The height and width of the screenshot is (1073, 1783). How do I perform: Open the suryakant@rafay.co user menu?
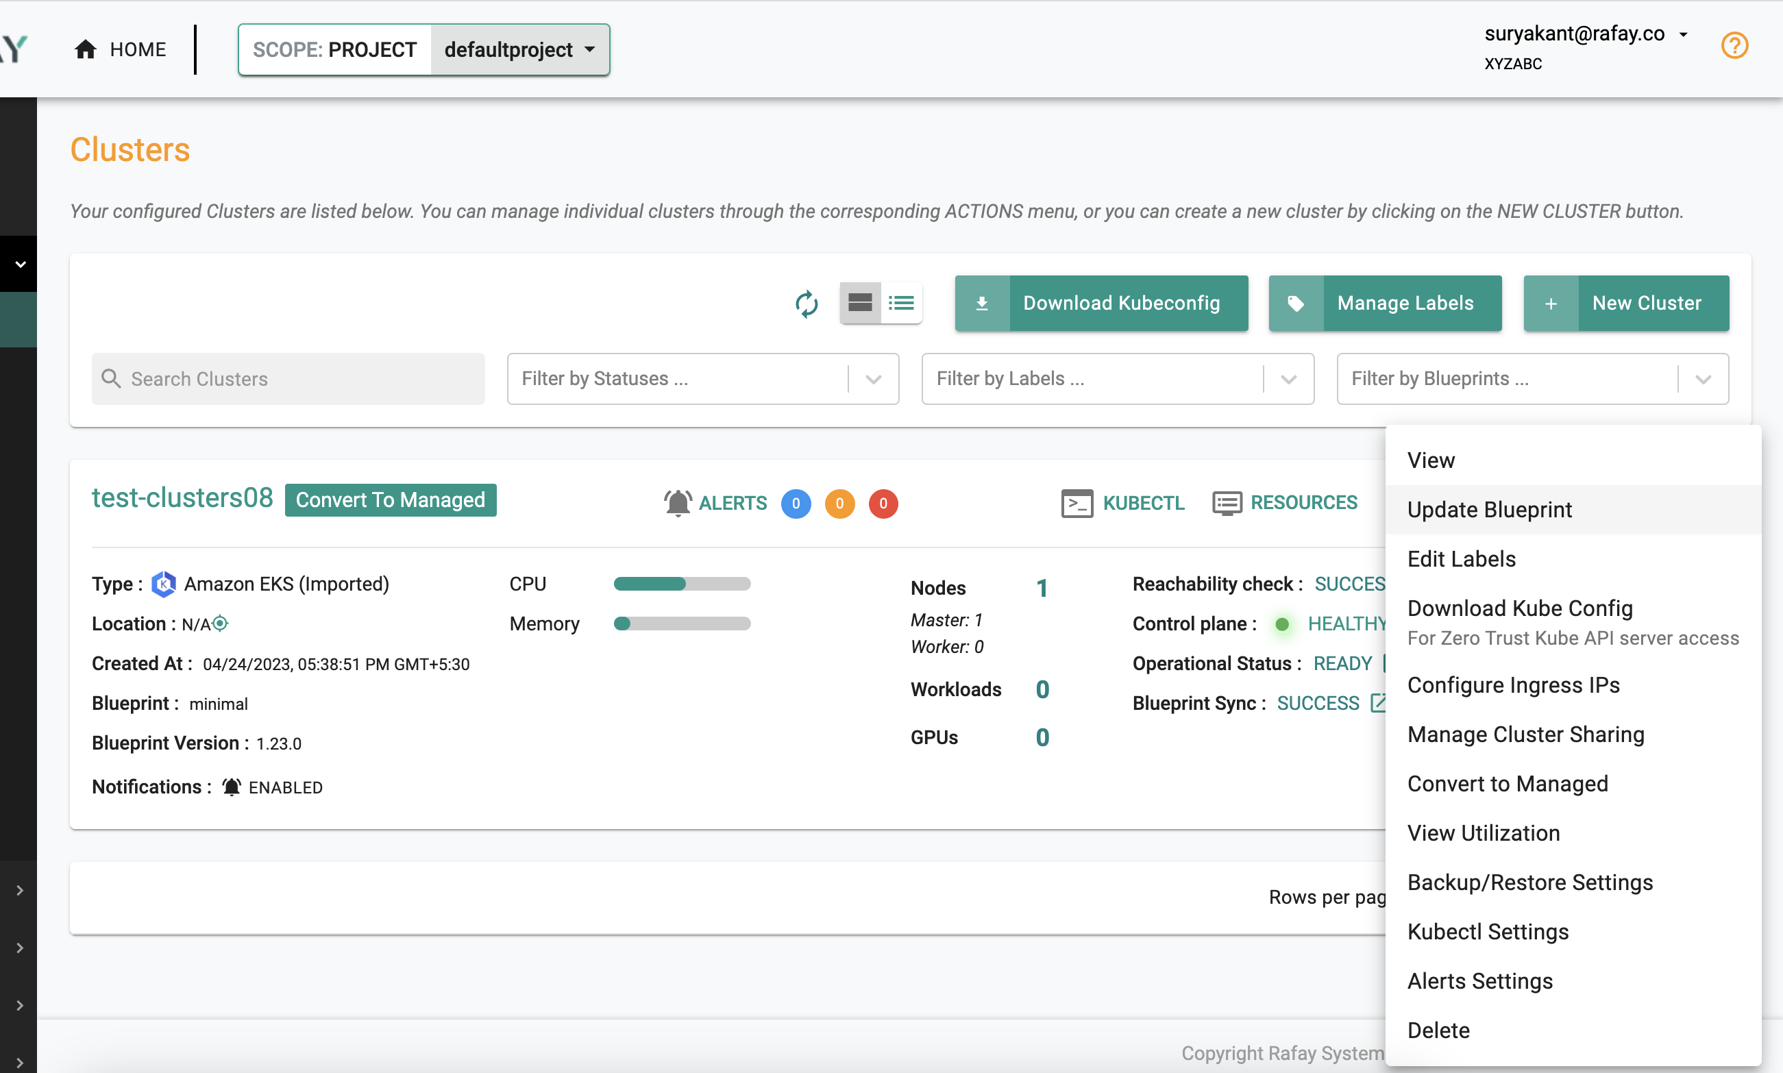point(1586,34)
